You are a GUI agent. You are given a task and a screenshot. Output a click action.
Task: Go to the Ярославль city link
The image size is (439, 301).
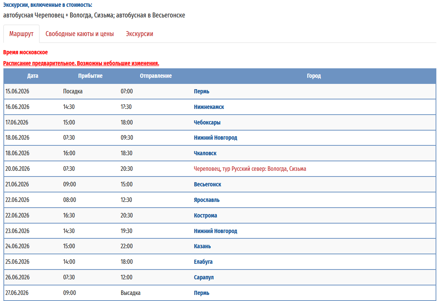(x=207, y=200)
